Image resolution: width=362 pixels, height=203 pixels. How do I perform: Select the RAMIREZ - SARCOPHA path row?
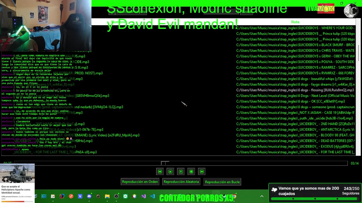coord(295,67)
